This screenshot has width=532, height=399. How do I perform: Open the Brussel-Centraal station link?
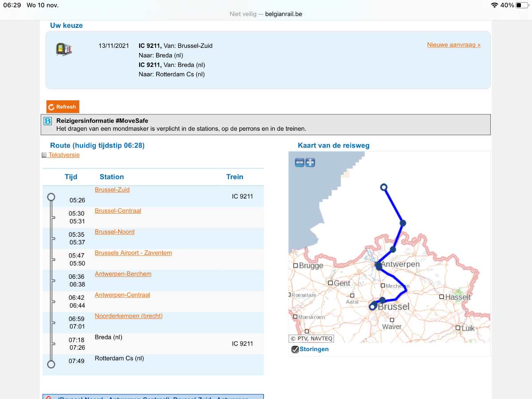click(118, 211)
